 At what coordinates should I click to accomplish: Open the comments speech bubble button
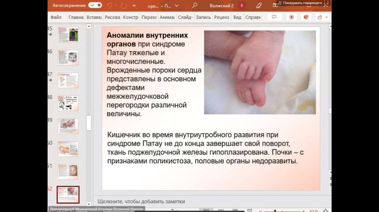pyautogui.click(x=275, y=17)
